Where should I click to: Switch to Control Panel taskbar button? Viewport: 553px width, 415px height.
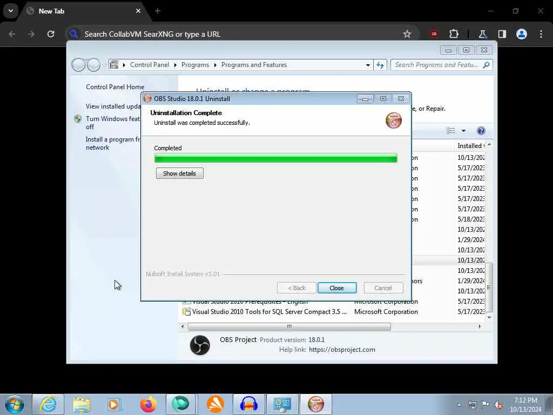click(x=282, y=404)
